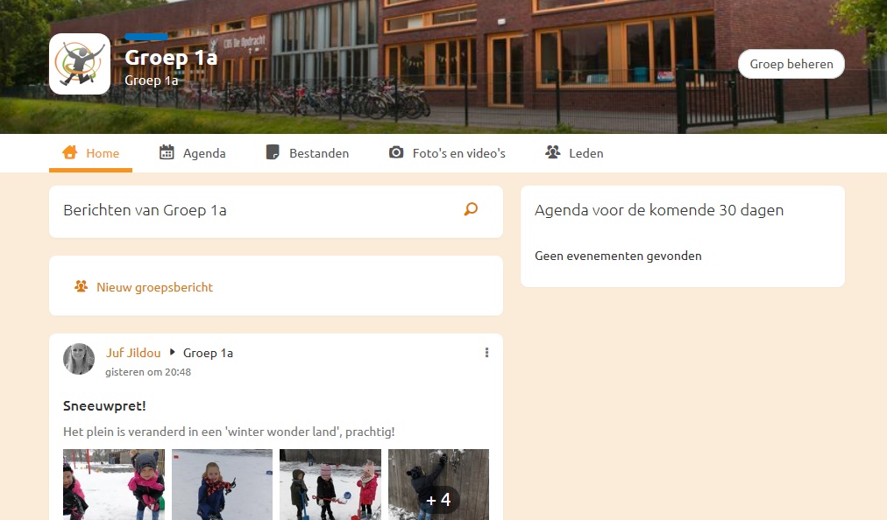This screenshot has width=887, height=520.
Task: Click the Groep 1a group logo
Action: tap(80, 64)
